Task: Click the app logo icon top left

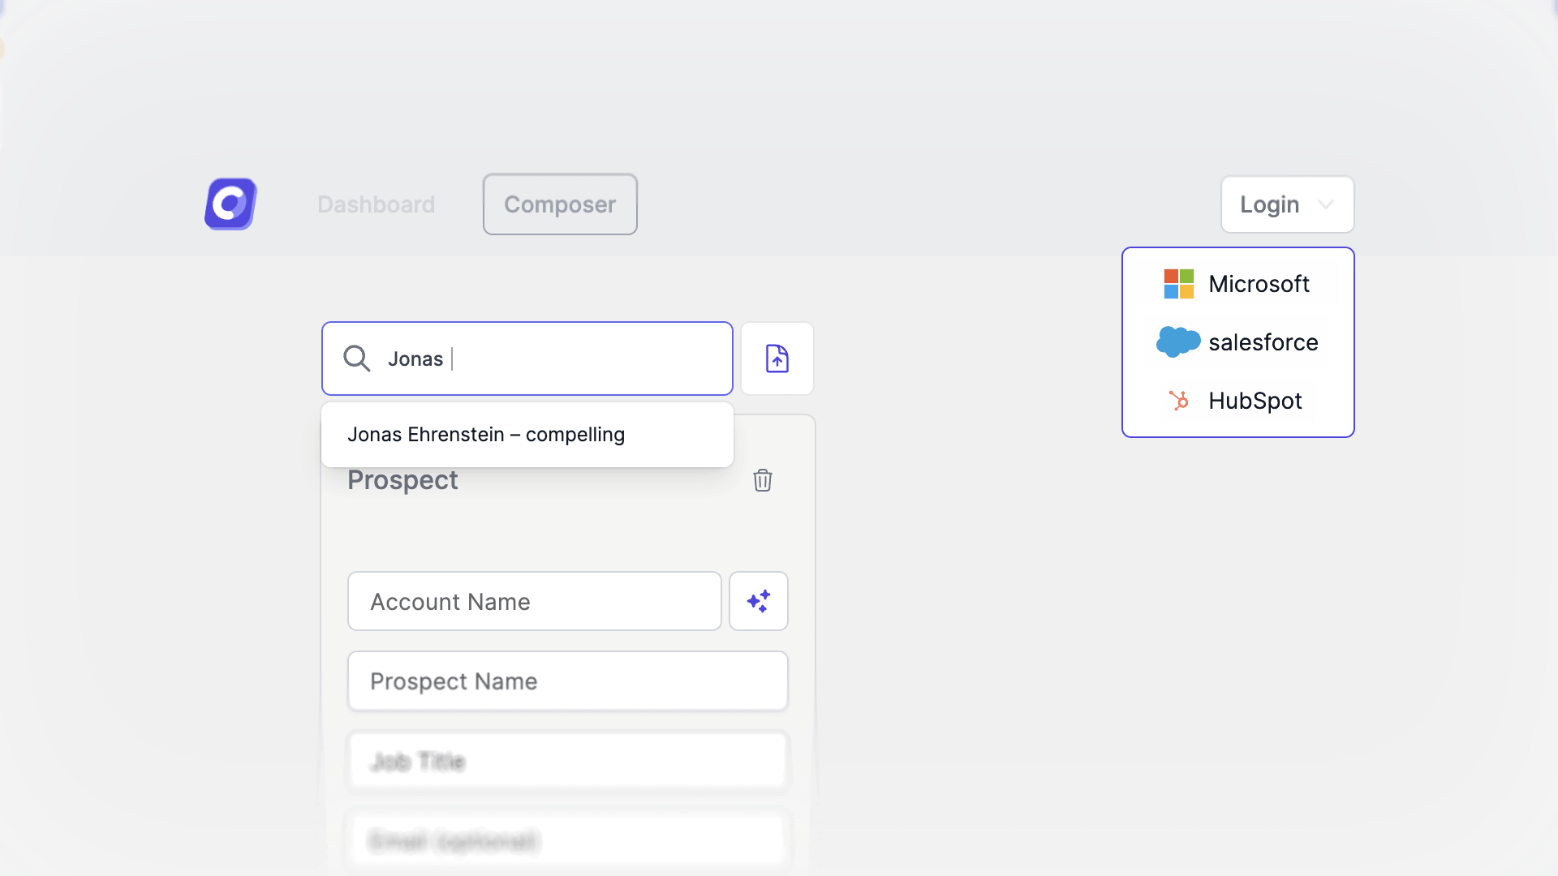Action: click(231, 204)
